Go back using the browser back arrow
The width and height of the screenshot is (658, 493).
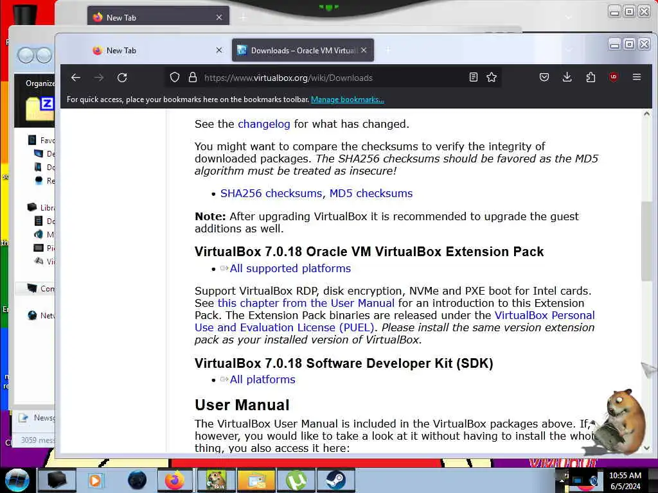pos(76,78)
